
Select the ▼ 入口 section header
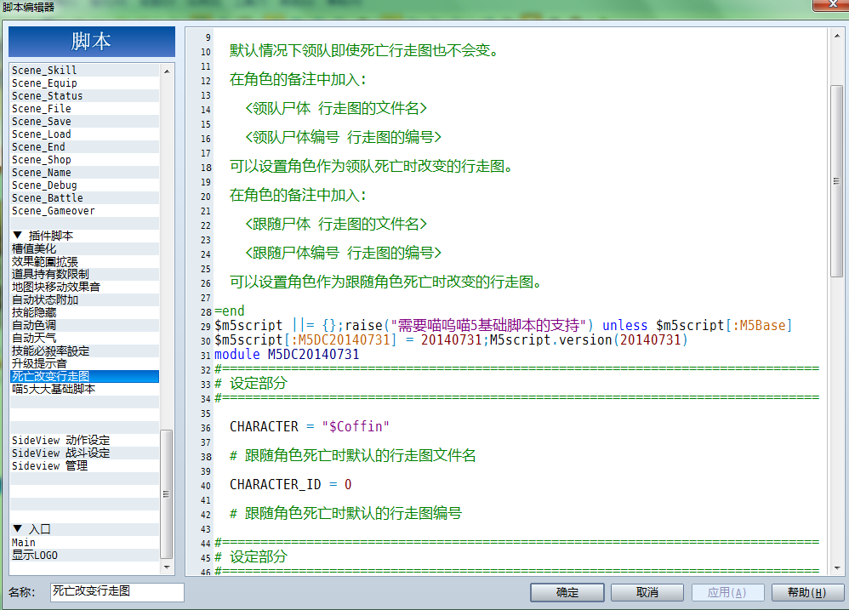(85, 529)
